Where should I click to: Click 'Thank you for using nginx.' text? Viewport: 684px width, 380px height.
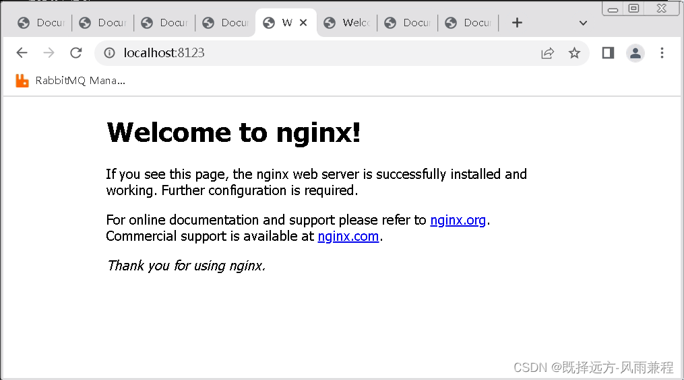pos(186,266)
